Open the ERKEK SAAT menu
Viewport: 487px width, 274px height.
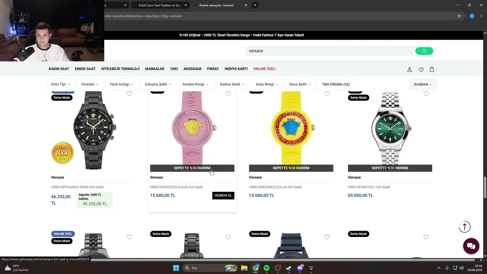pyautogui.click(x=85, y=69)
